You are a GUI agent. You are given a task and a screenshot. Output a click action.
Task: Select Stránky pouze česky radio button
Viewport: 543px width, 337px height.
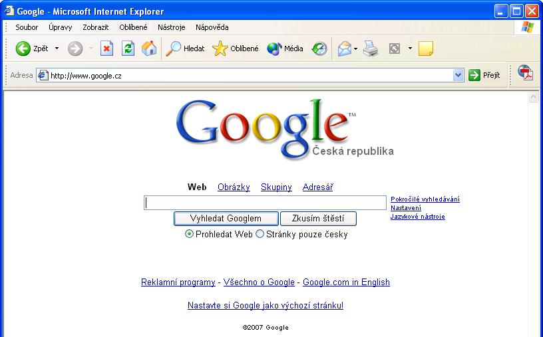click(260, 234)
